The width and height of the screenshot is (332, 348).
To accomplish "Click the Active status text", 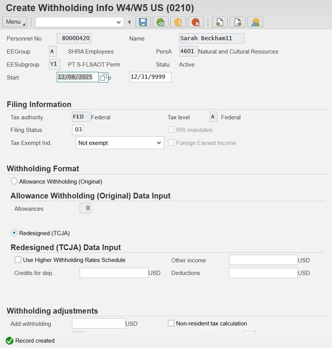I will (187, 65).
